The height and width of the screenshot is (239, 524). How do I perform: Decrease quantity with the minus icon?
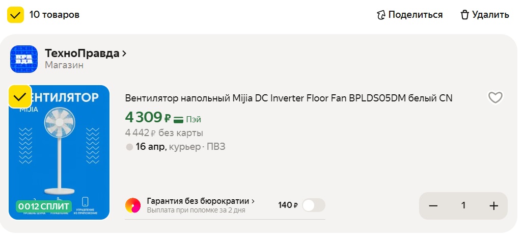click(x=433, y=205)
